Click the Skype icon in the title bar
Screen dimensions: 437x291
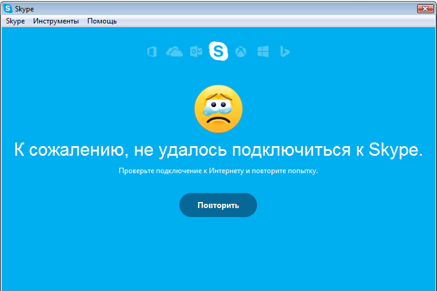tap(8, 8)
